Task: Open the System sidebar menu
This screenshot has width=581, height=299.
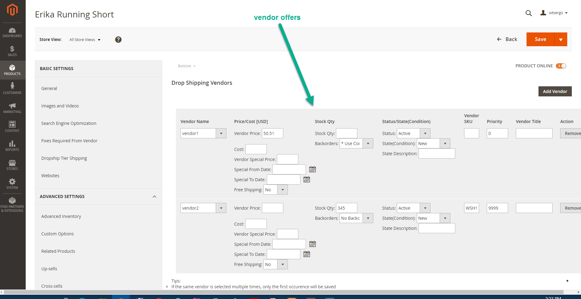Action: [x=12, y=184]
